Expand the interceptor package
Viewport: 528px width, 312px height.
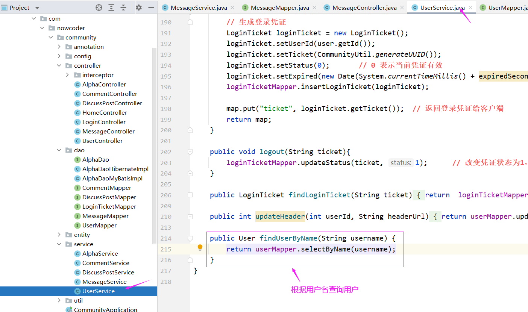tap(67, 75)
